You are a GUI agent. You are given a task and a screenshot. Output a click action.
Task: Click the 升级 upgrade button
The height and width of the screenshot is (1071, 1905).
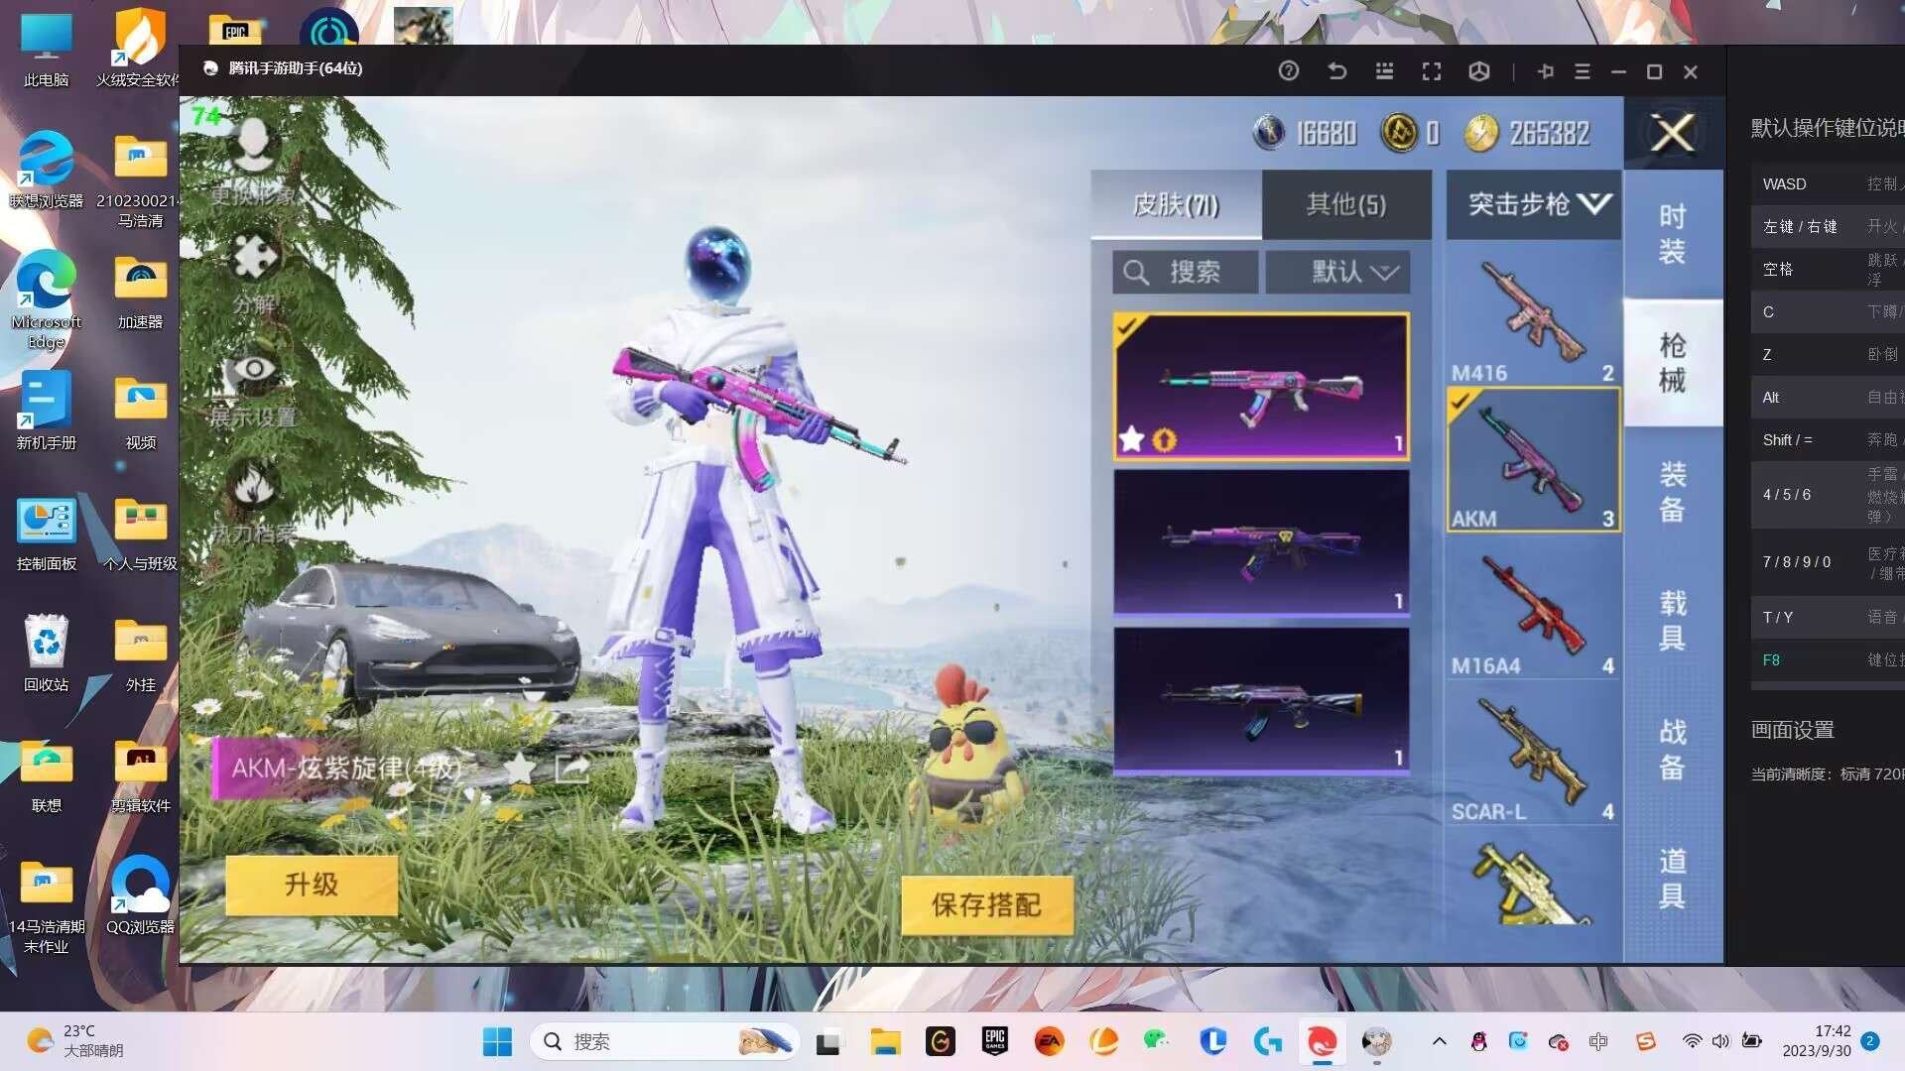312,885
